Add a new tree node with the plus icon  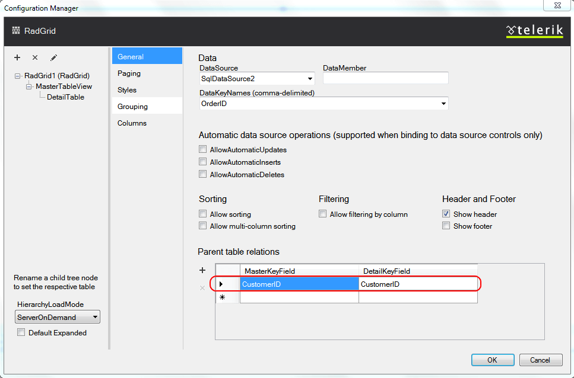click(x=17, y=57)
